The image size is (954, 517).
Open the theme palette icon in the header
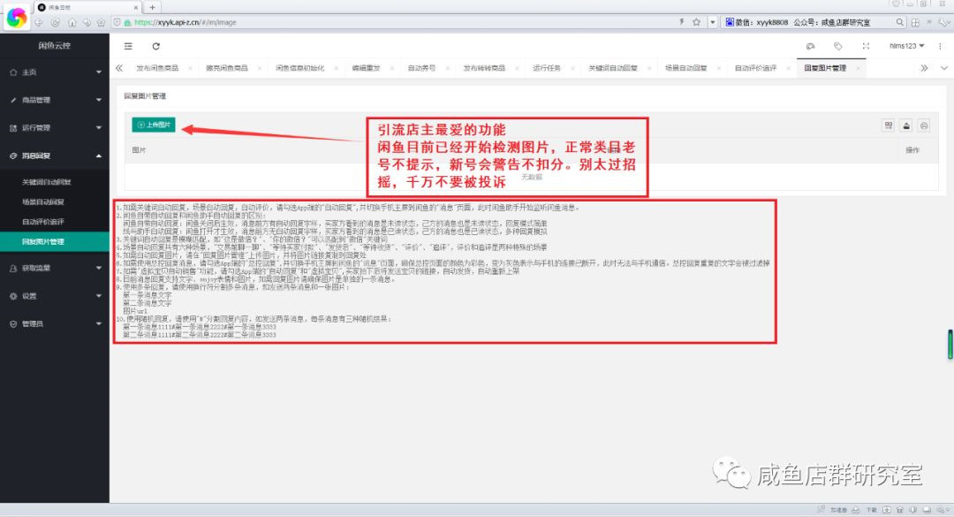(x=810, y=46)
